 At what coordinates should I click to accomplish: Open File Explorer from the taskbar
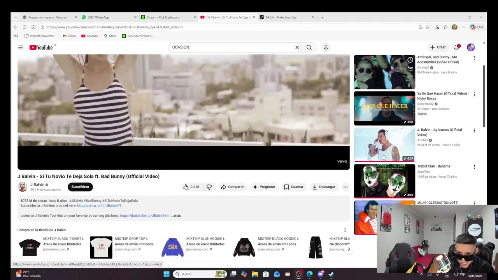pyautogui.click(x=255, y=274)
